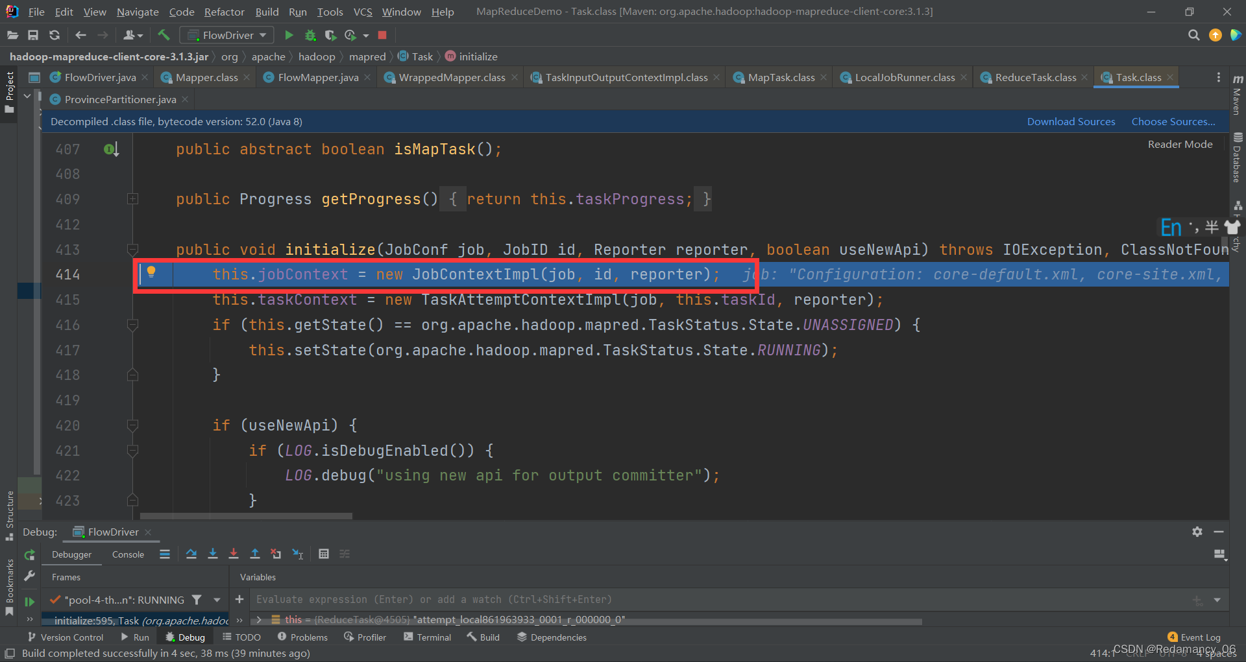The width and height of the screenshot is (1246, 662).
Task: Save all with the floppy disk icon
Action: point(33,35)
